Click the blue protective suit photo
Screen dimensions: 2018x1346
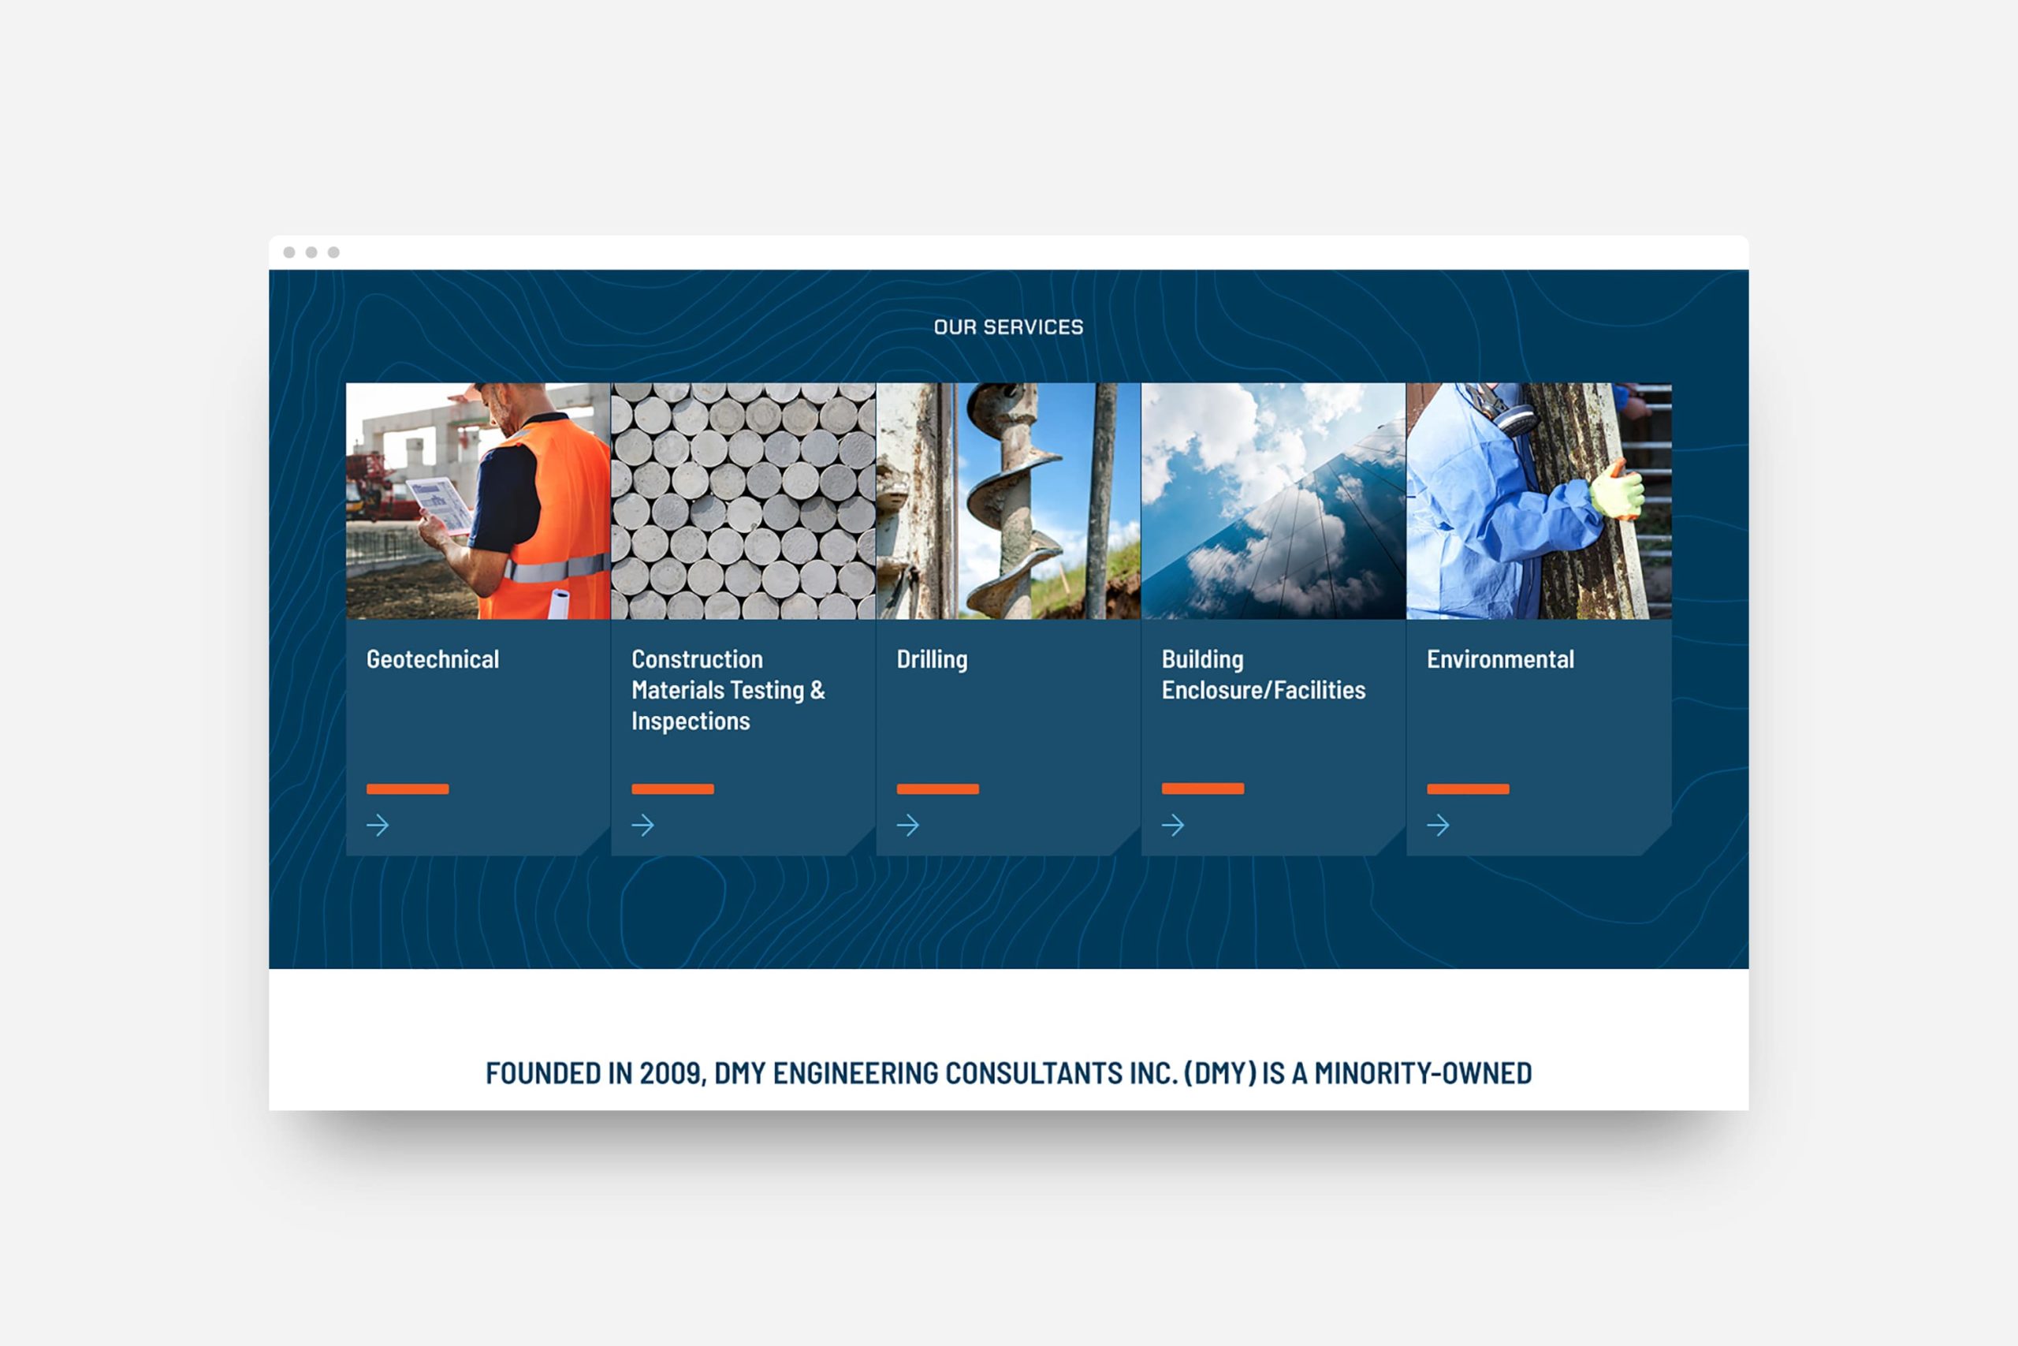pos(1539,501)
